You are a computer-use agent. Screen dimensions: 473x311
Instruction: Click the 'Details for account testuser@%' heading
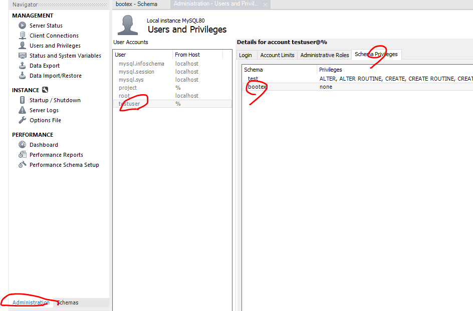282,42
